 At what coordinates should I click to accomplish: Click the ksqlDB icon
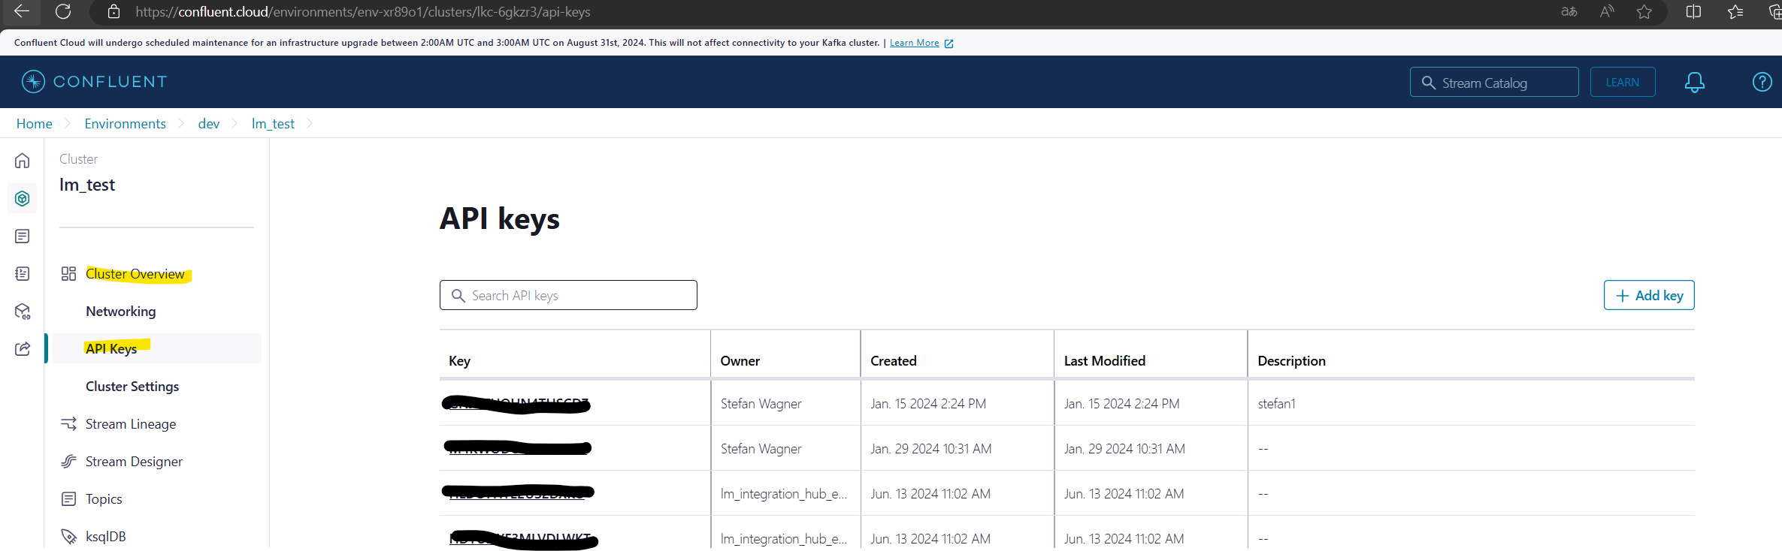pyautogui.click(x=68, y=536)
